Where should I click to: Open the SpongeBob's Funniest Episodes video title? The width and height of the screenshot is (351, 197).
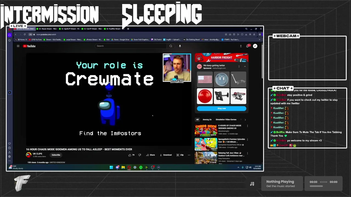point(232,140)
